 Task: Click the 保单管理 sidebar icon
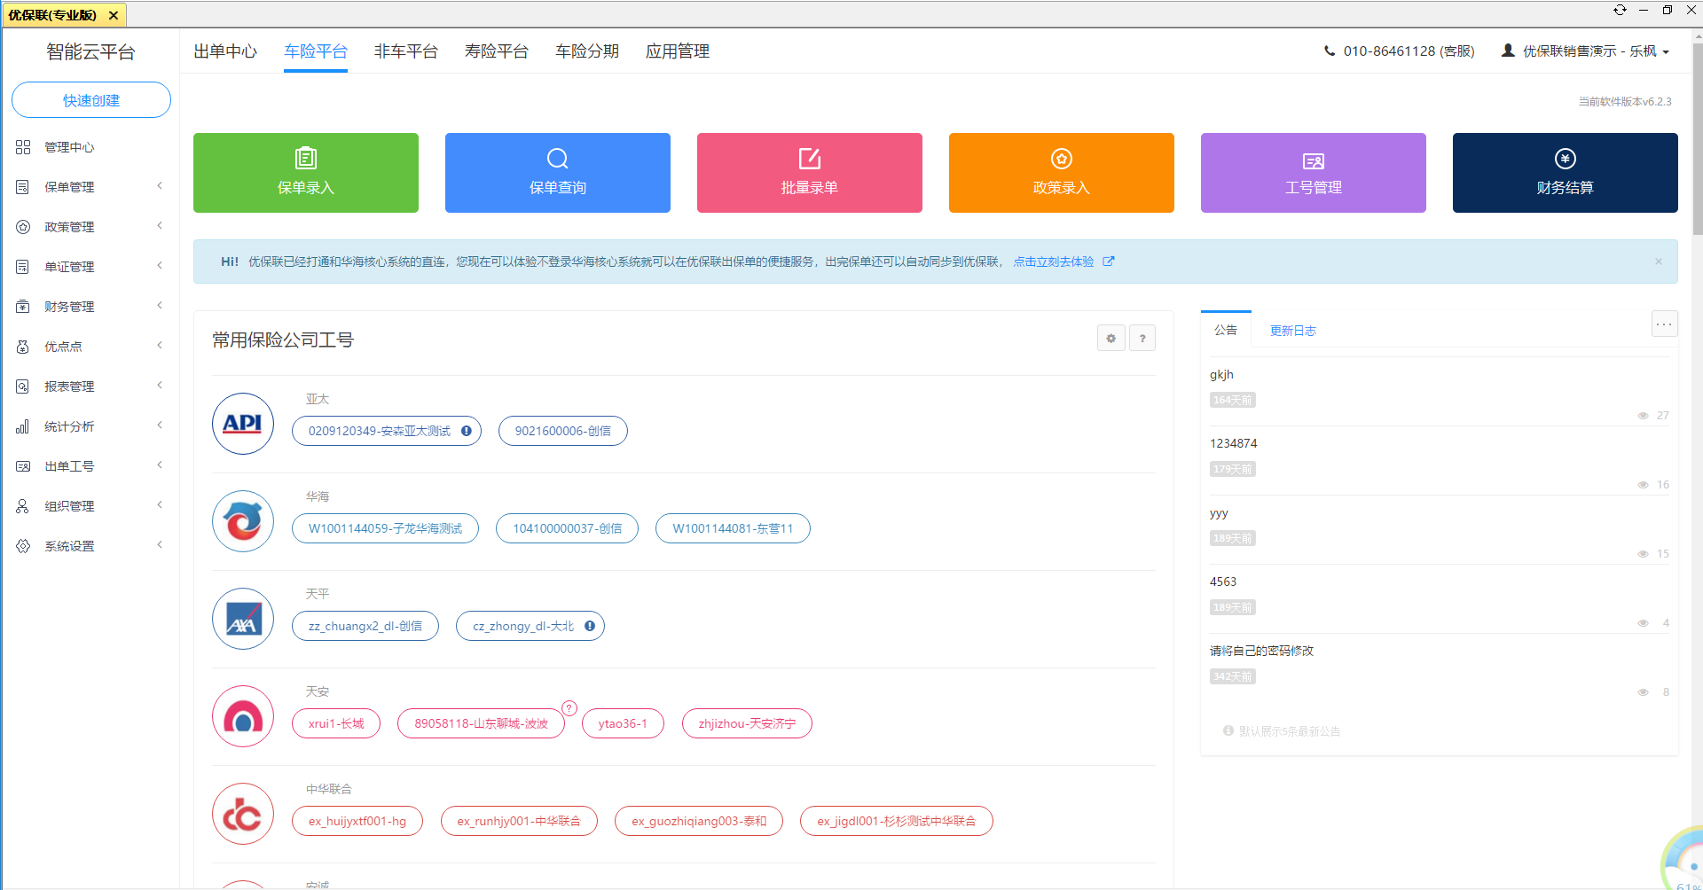(23, 187)
